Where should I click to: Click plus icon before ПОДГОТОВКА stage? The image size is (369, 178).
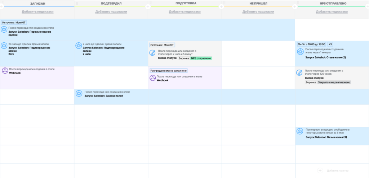148,7
